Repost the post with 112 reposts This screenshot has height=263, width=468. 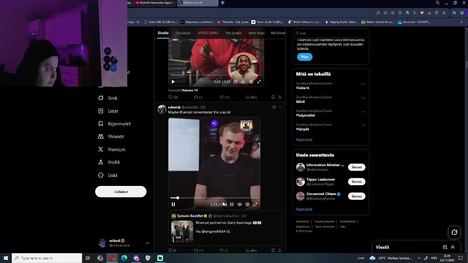pyautogui.click(x=199, y=251)
